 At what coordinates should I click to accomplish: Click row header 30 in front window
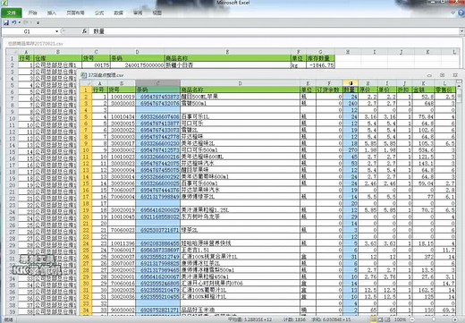[86, 283]
